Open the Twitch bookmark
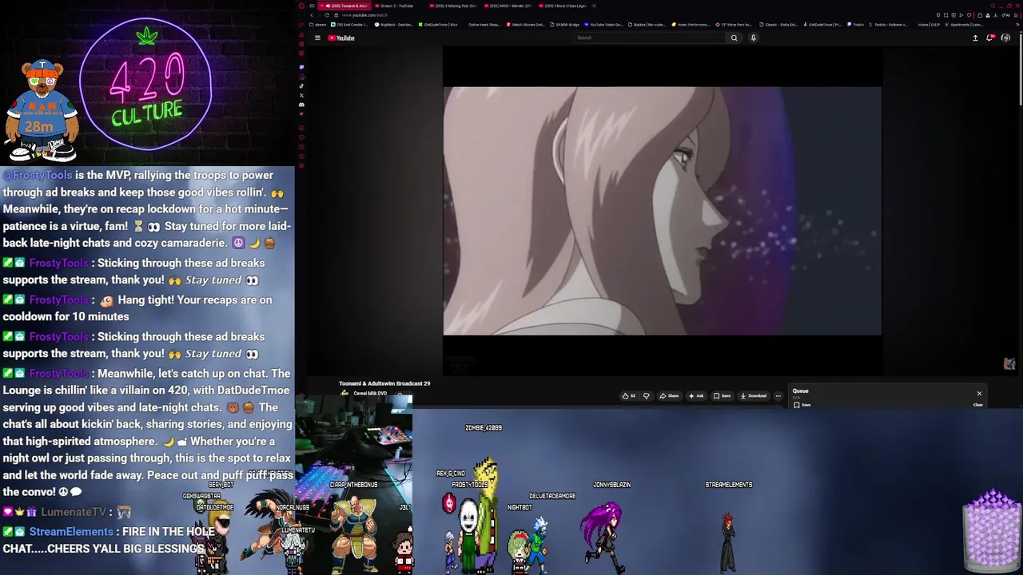 point(855,25)
